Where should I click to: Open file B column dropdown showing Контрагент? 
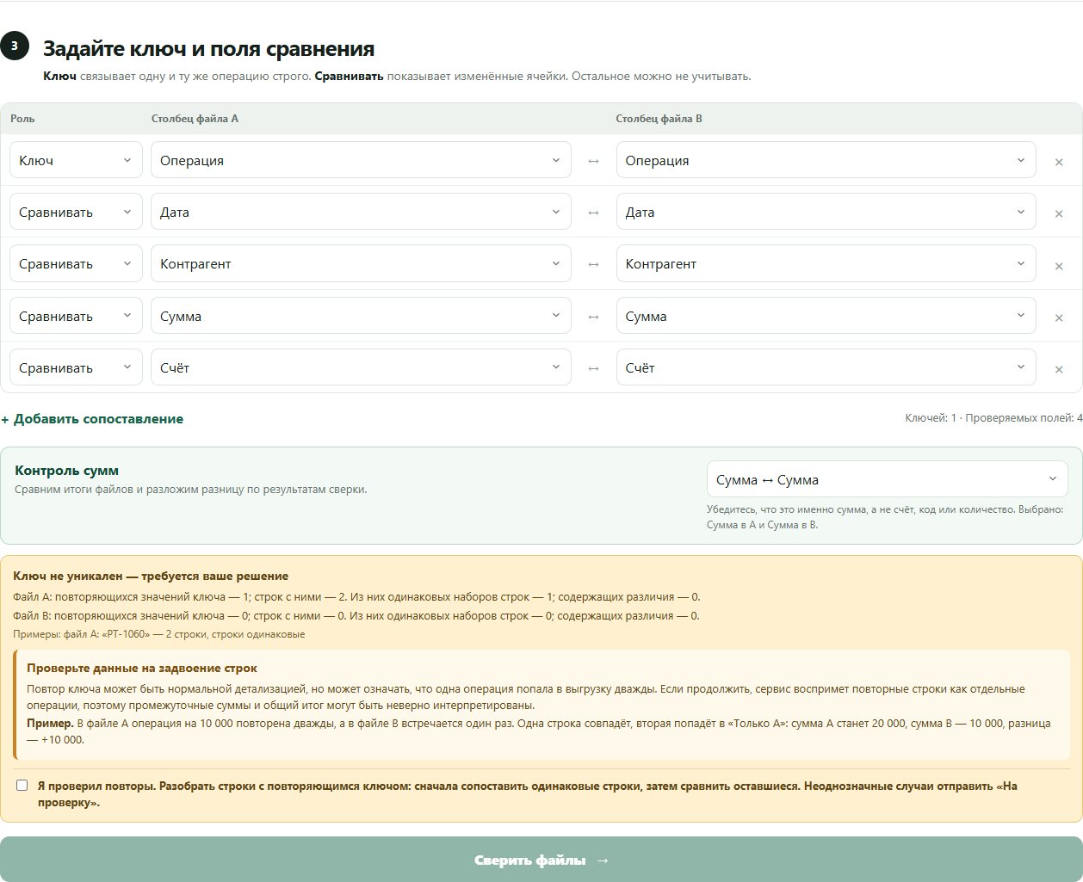(x=826, y=263)
